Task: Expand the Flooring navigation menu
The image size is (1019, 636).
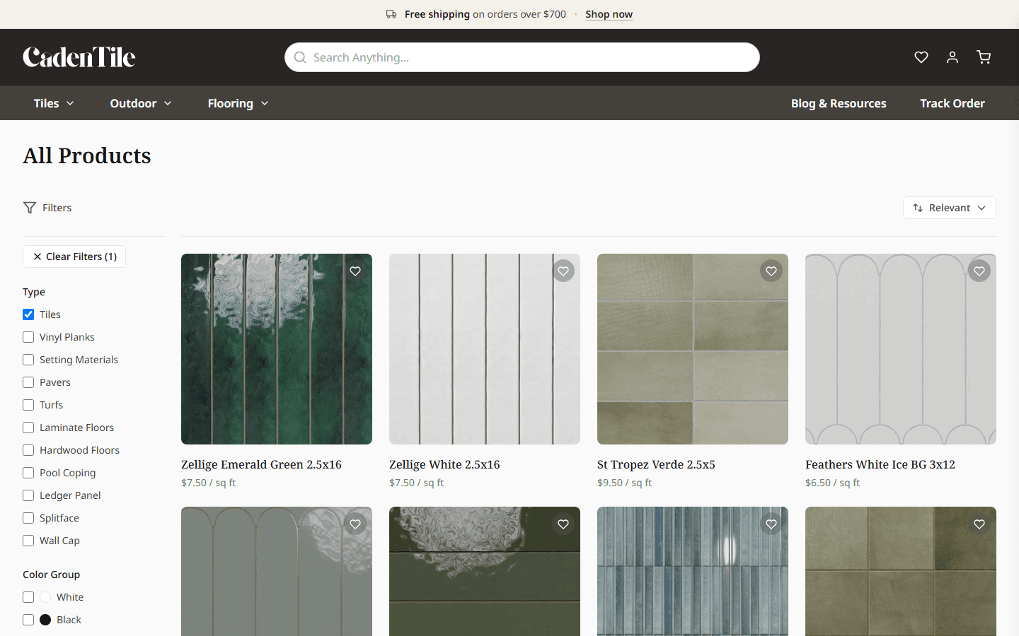Action: (x=238, y=103)
